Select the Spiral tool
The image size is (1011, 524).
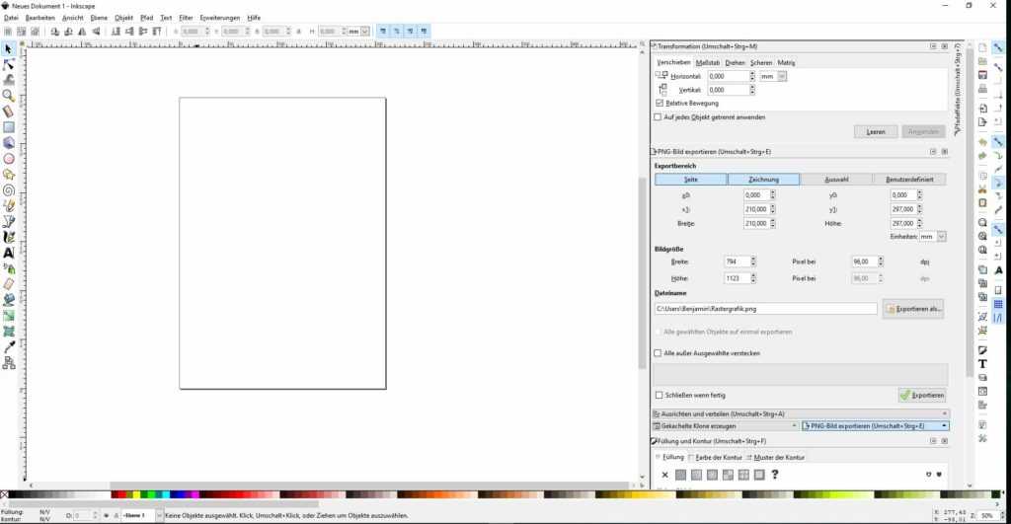(8, 190)
